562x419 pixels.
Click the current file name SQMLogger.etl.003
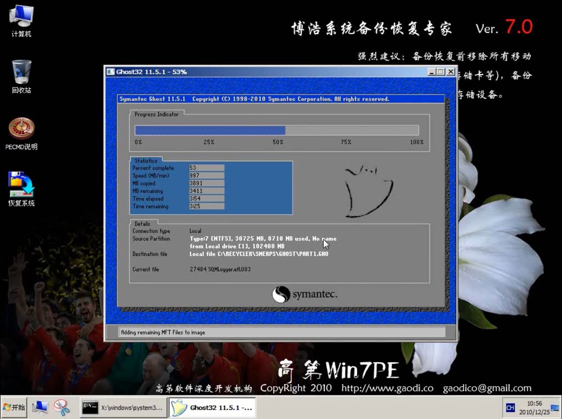point(229,269)
